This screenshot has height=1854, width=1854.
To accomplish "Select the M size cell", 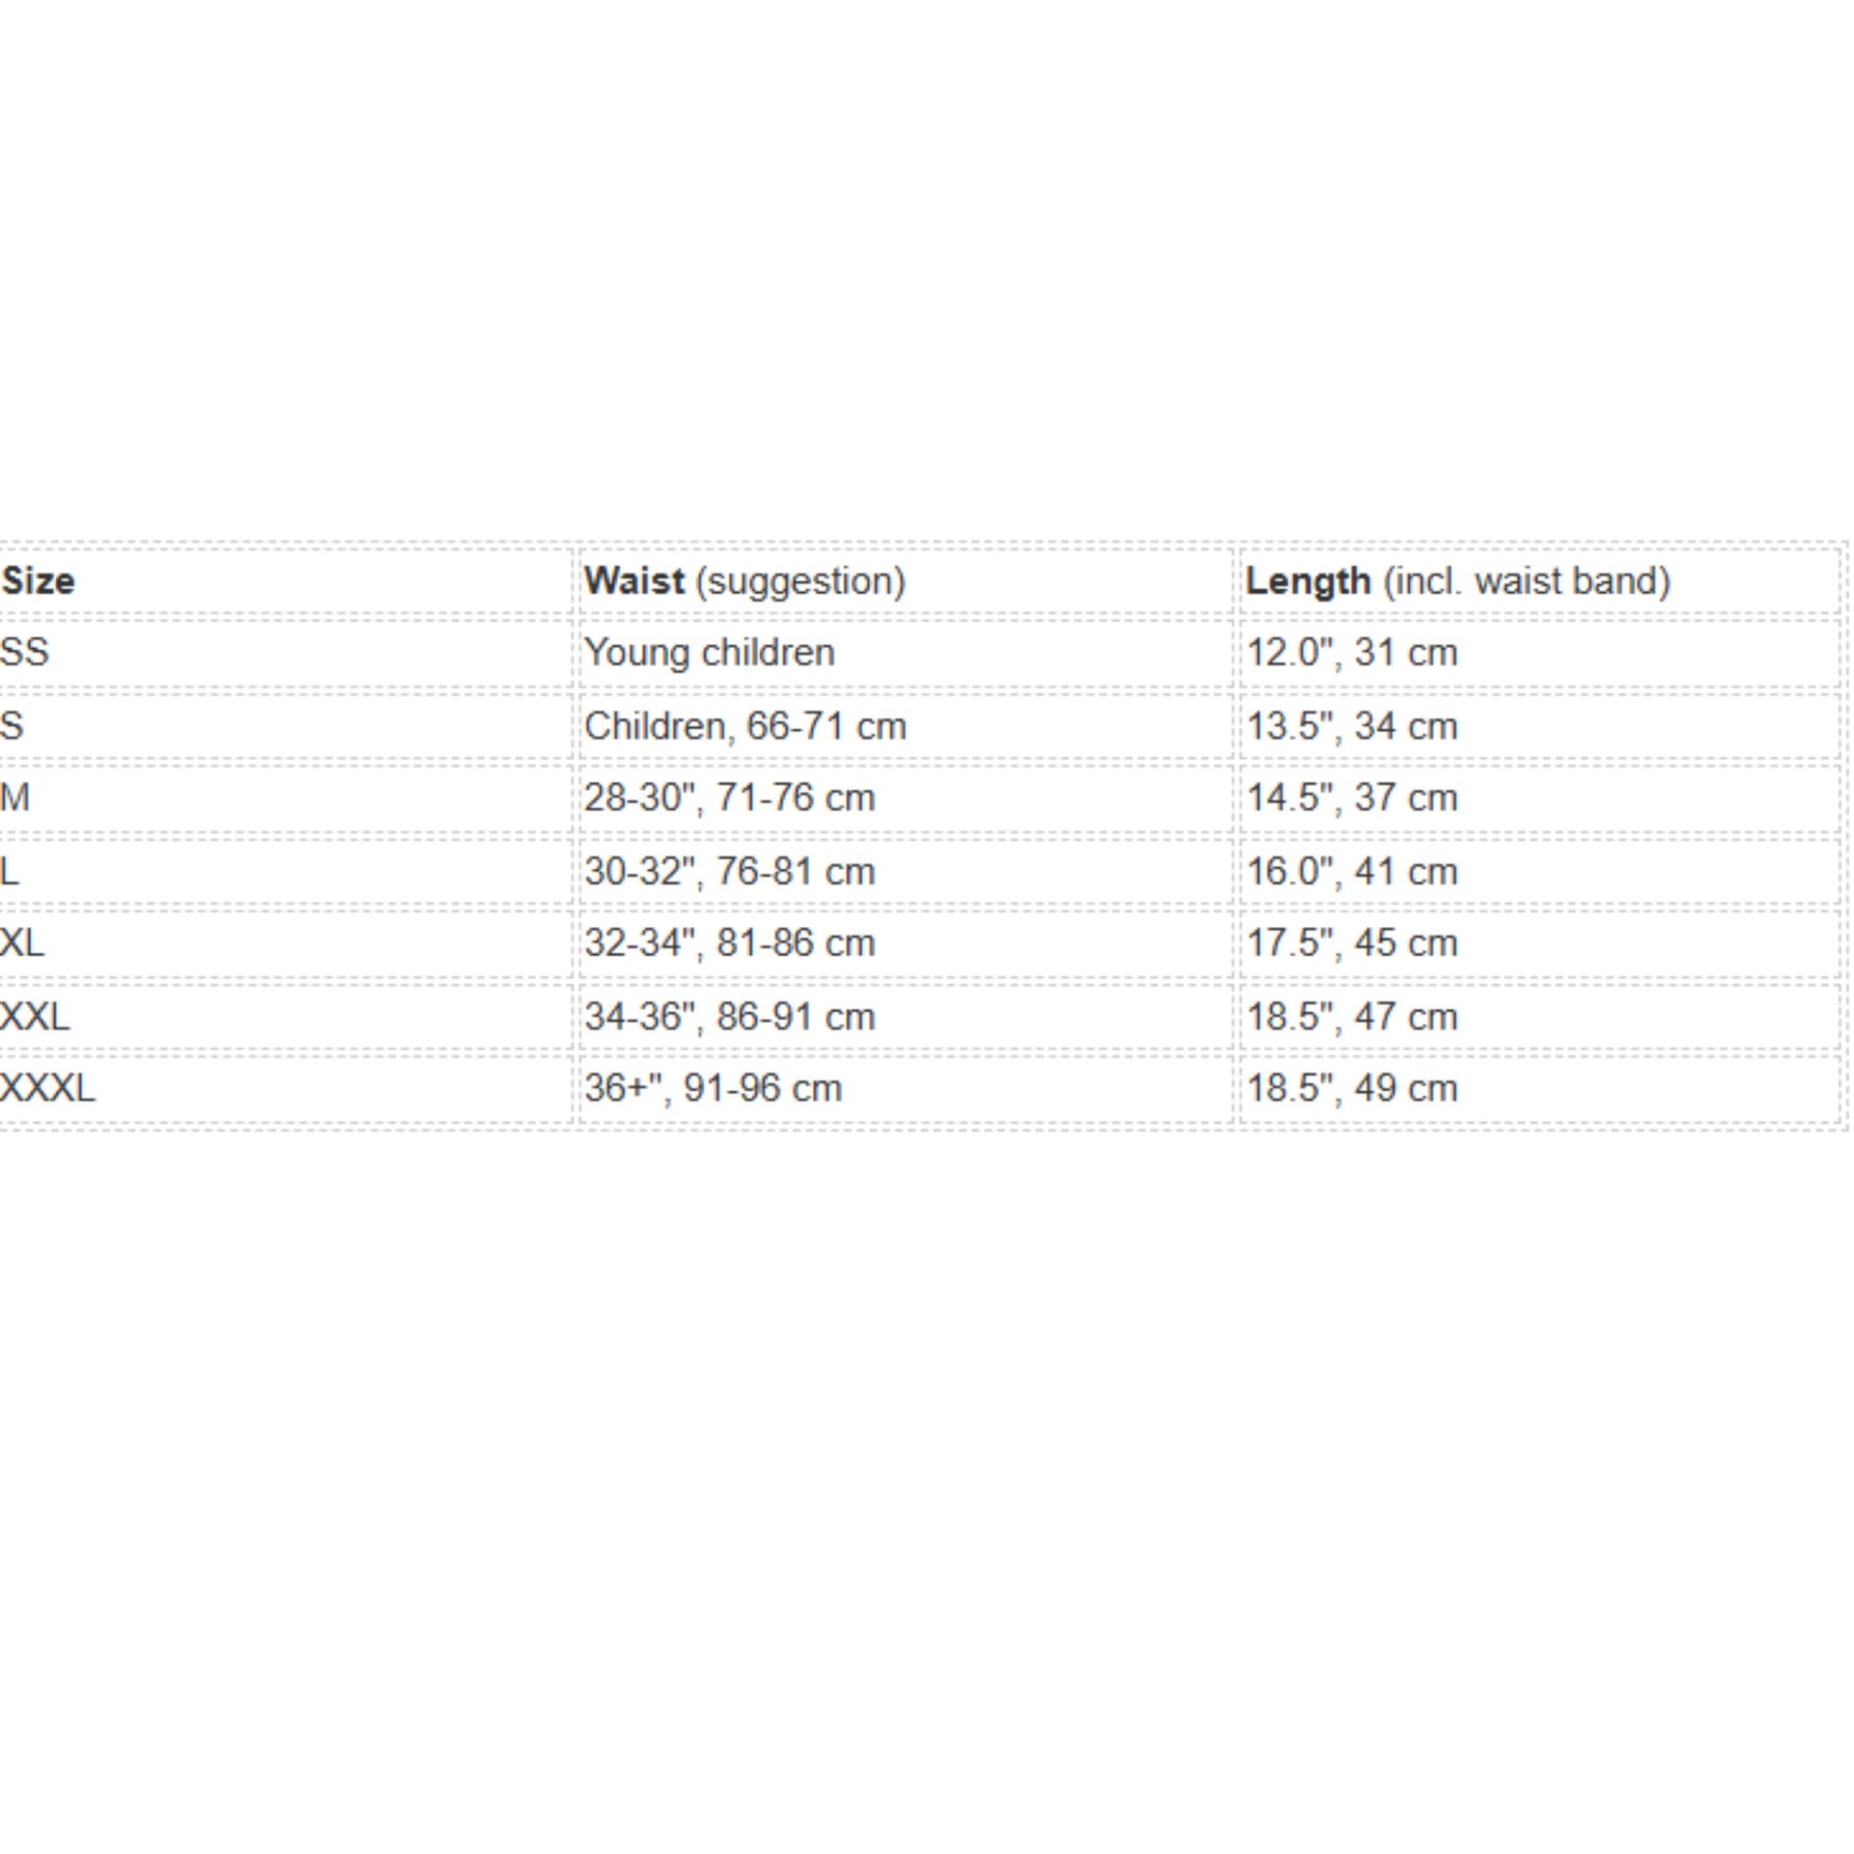I will click(15, 798).
